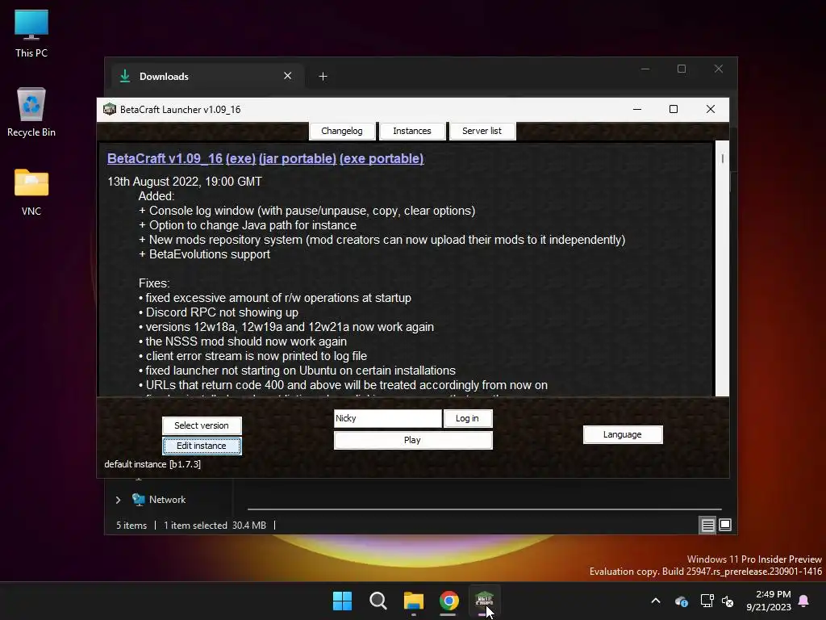The height and width of the screenshot is (620, 826).
Task: Select the Downloads tab in File Explorer
Action: click(206, 77)
